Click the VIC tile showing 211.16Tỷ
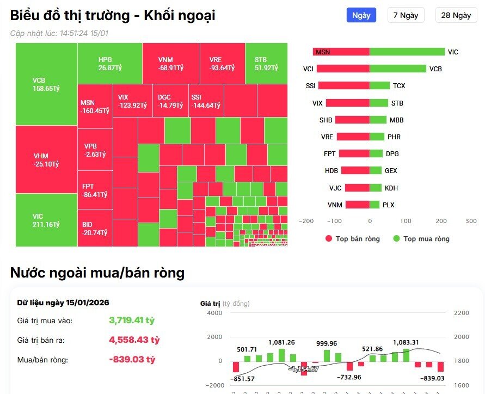This screenshot has width=485, height=394. 46,218
